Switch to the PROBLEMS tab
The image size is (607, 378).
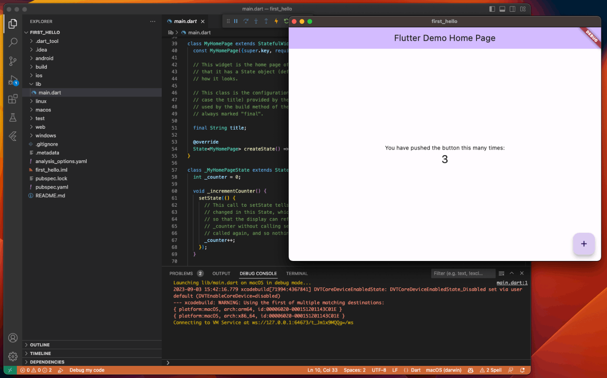[x=186, y=274]
